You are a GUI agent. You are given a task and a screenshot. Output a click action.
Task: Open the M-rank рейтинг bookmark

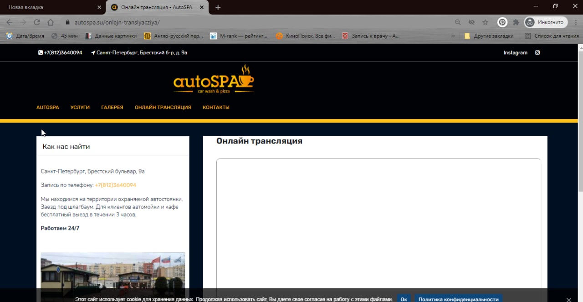pyautogui.click(x=239, y=36)
